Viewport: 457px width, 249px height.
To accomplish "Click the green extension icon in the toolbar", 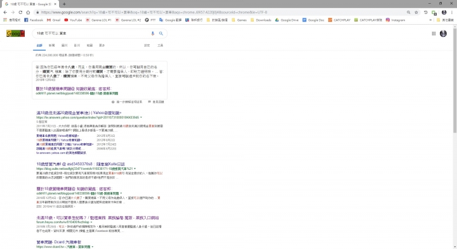I will 434,13.
